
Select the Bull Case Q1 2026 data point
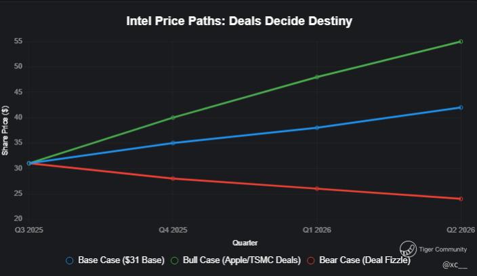point(316,77)
